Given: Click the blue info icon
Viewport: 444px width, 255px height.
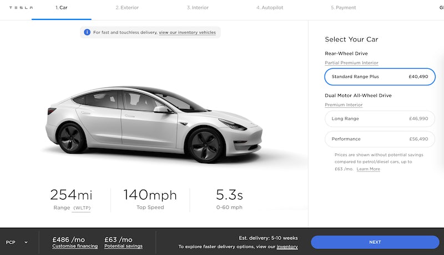Looking at the screenshot, I should (87, 33).
